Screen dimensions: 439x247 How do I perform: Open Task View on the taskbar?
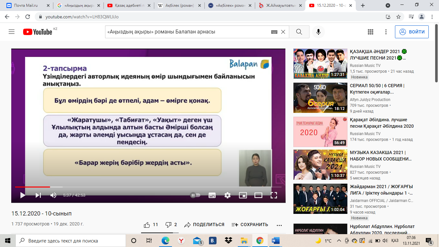click(x=149, y=241)
